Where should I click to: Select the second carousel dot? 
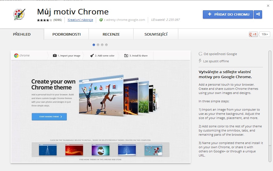pos(98,45)
